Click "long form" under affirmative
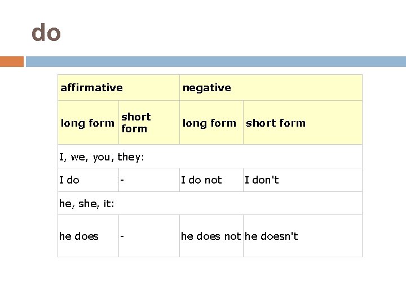Viewport: 406px width, 304px height. tap(87, 123)
